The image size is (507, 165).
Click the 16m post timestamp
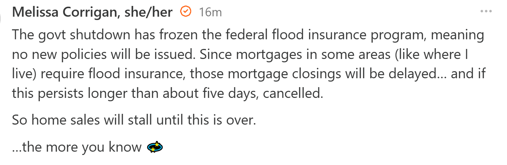click(x=210, y=12)
